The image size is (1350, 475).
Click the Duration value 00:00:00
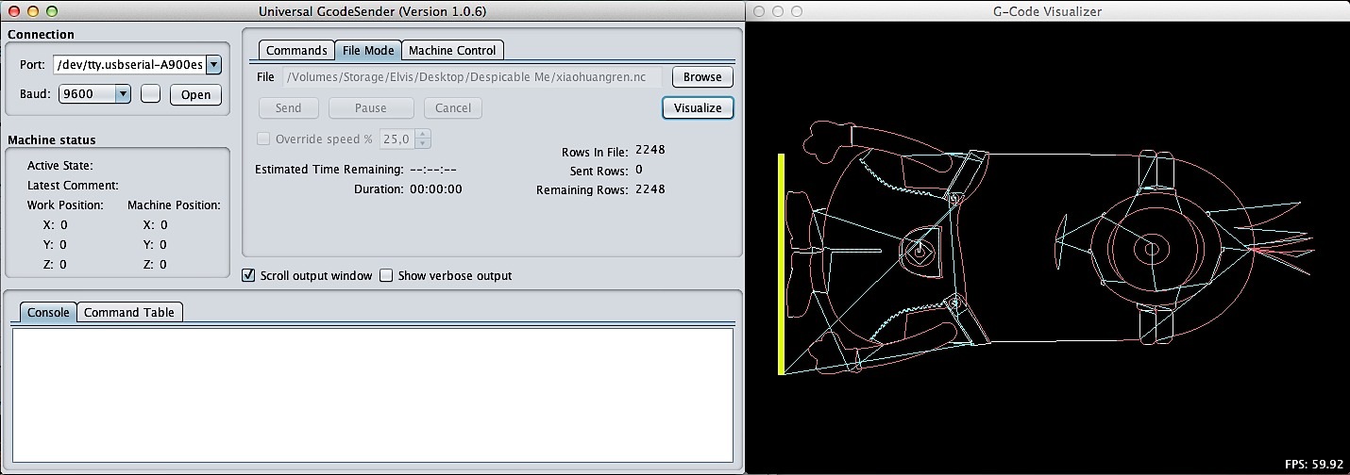(436, 188)
